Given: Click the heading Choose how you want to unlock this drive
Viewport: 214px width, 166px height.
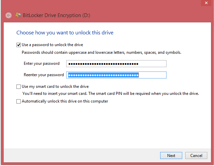Looking at the screenshot, I should [x=65, y=33].
